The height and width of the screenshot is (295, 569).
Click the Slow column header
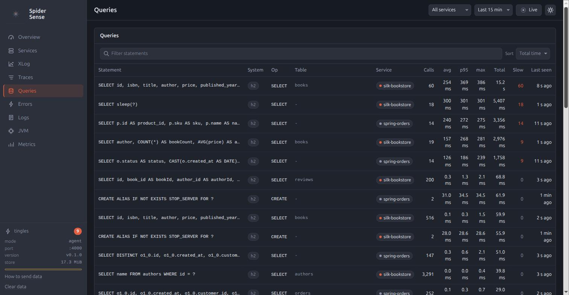518,70
